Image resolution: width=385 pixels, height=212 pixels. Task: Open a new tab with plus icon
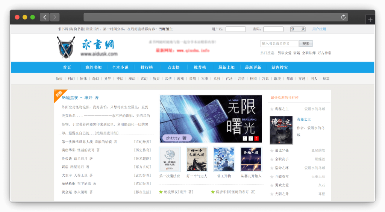pyautogui.click(x=370, y=20)
